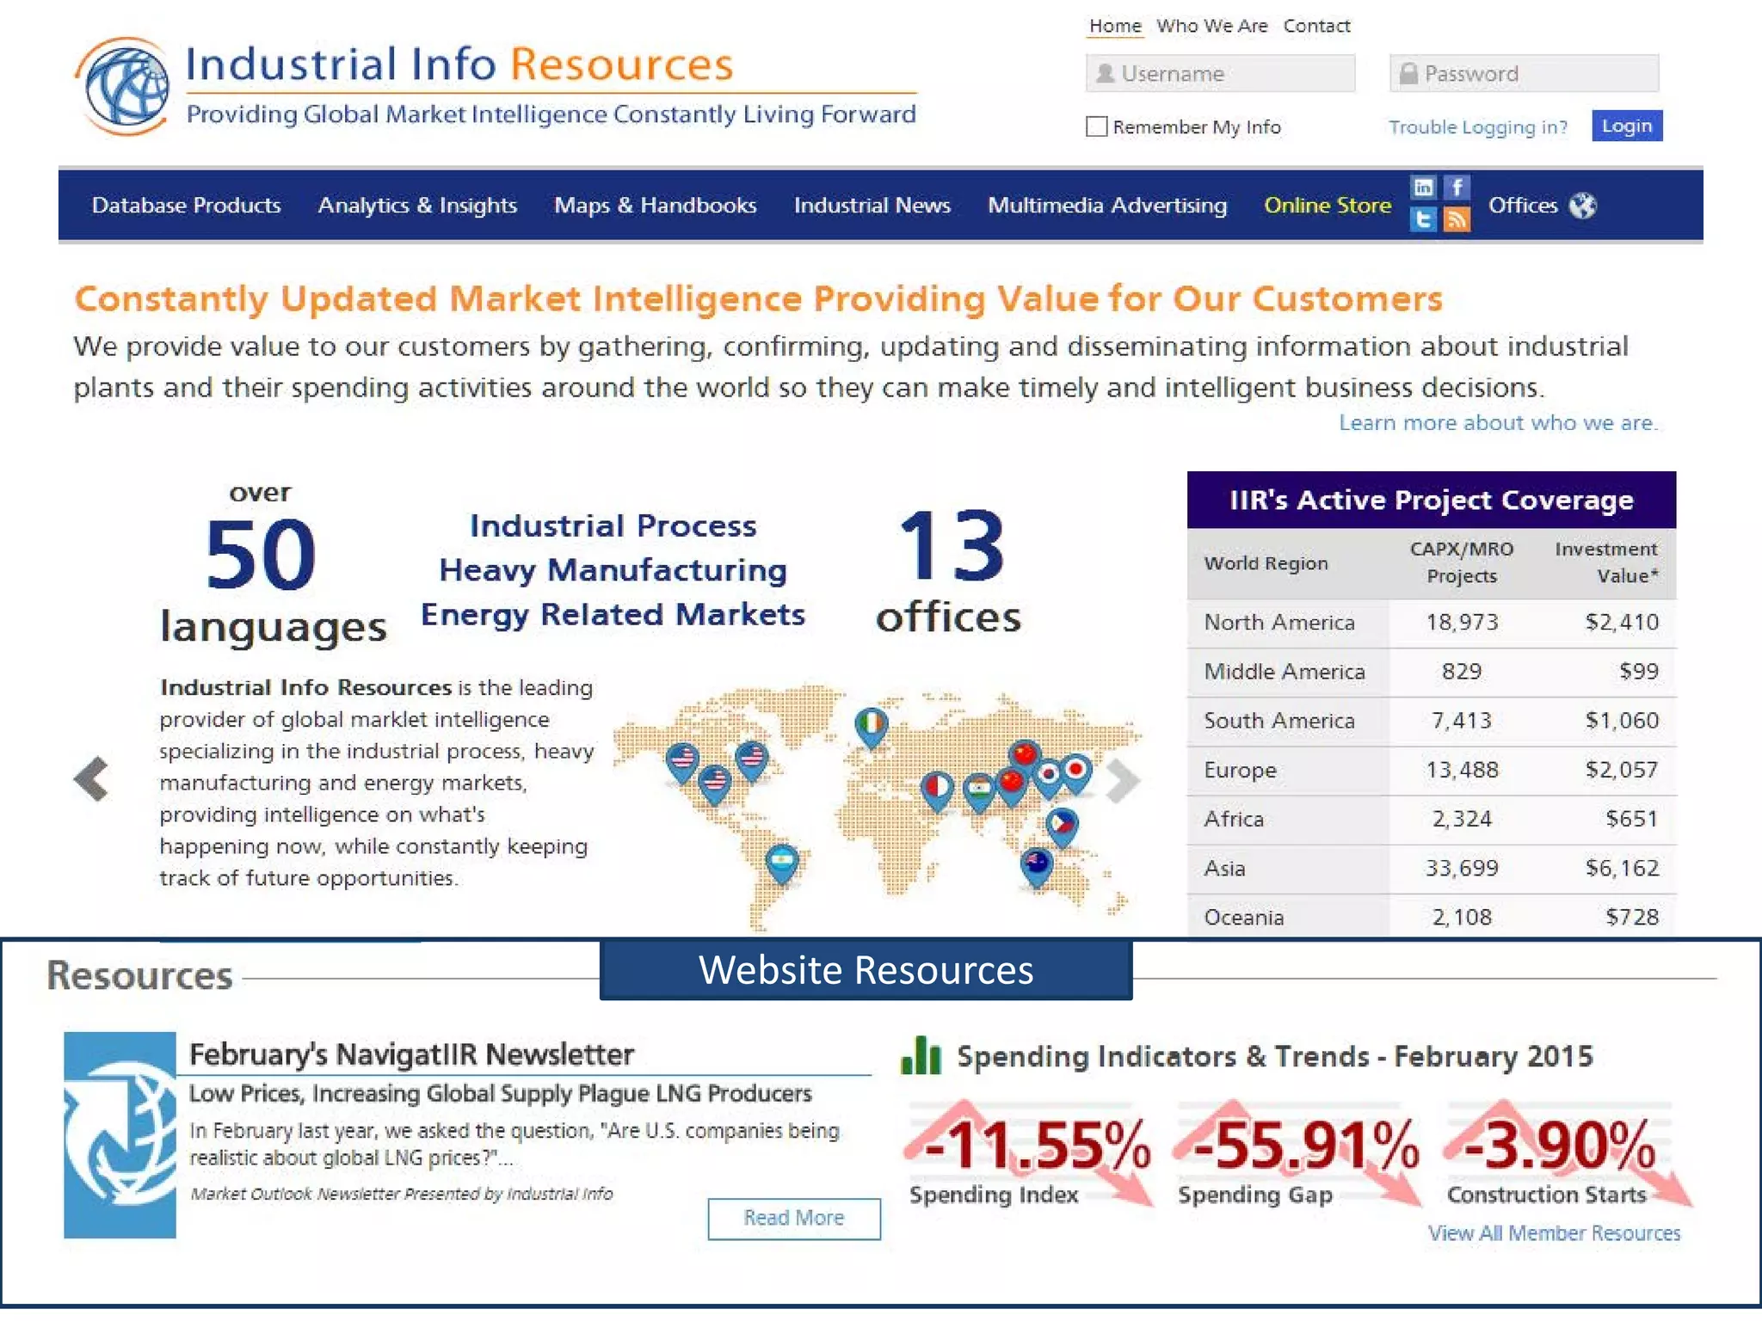Viewport: 1762px width, 1321px height.
Task: Click the newsletter Read More button
Action: [x=794, y=1218]
